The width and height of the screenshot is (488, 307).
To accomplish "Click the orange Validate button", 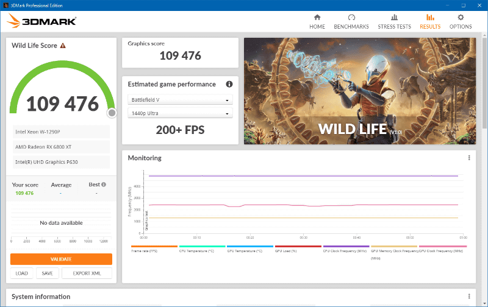I will pos(62,259).
